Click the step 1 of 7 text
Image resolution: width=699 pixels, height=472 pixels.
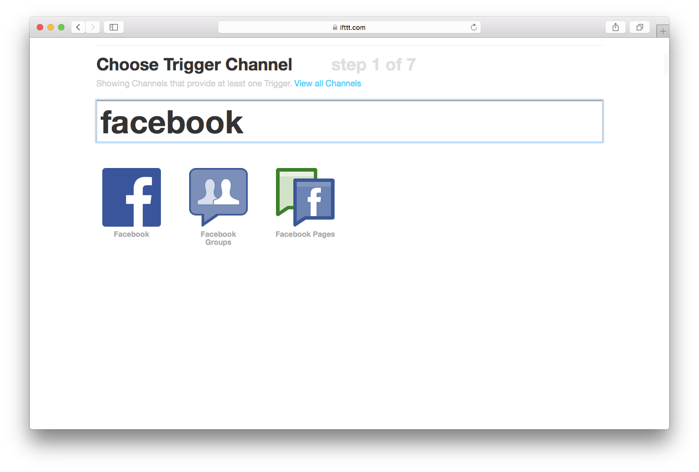point(373,65)
